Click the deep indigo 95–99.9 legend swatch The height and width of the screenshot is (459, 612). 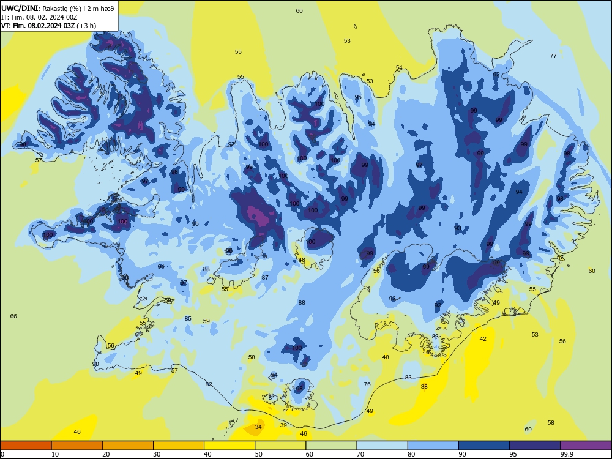click(535, 446)
